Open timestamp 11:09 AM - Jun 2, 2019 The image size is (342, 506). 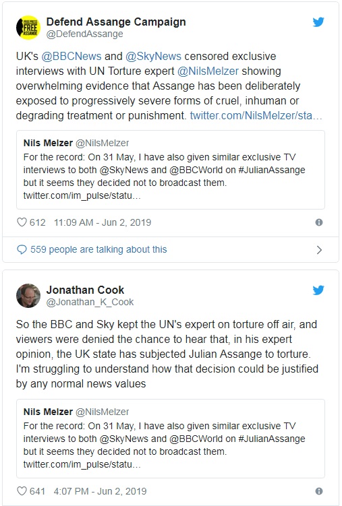[x=103, y=222]
